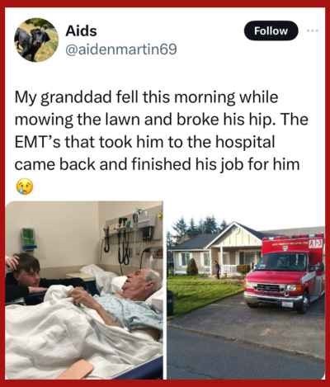Click the red ambulance in the photo
330x387 pixels.
click(x=285, y=273)
